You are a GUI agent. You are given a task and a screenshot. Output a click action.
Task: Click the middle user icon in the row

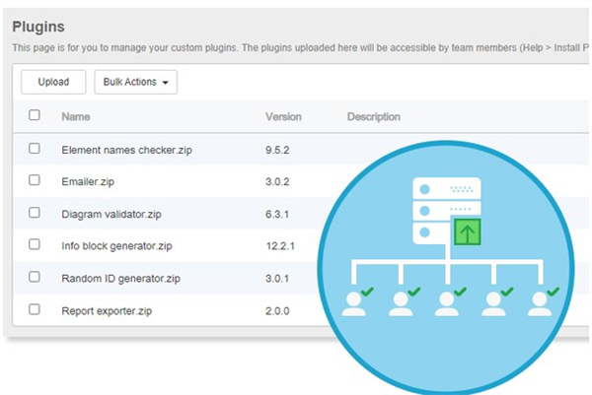[x=448, y=302]
